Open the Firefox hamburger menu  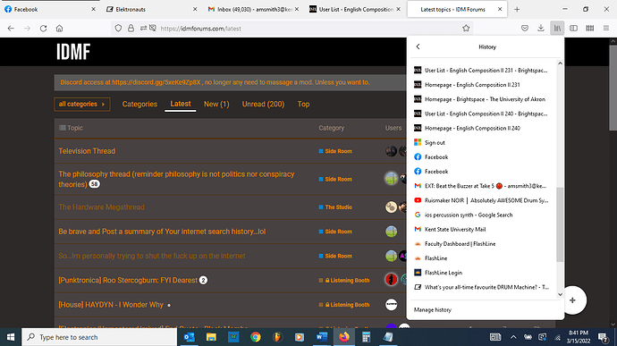click(x=606, y=29)
